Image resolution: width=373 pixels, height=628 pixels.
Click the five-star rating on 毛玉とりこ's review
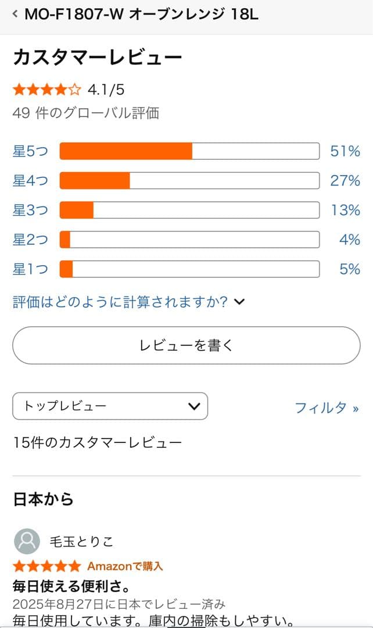[46, 566]
